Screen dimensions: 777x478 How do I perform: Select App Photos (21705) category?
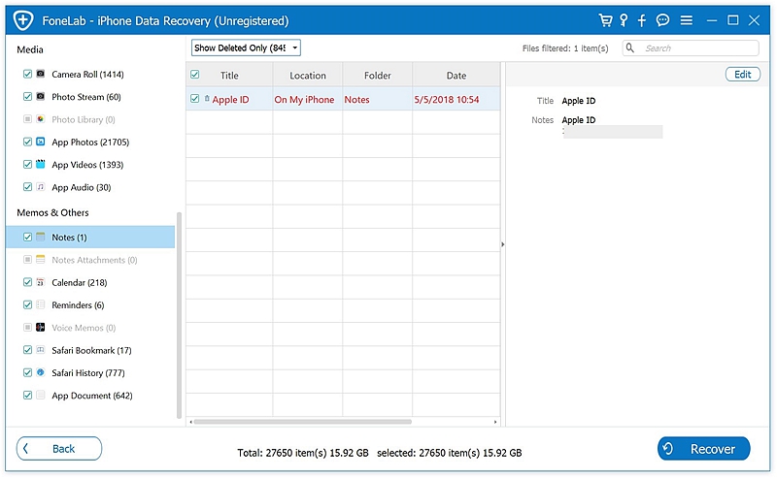[90, 142]
